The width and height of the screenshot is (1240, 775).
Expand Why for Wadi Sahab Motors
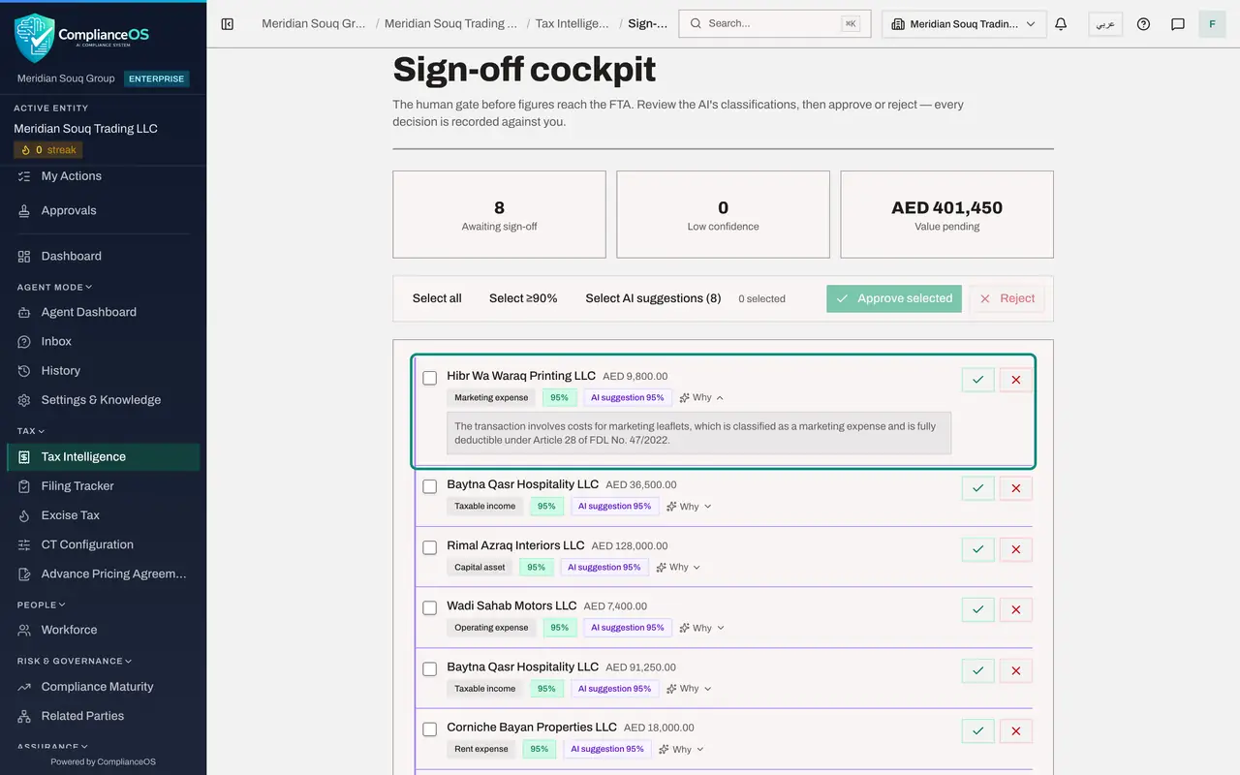point(701,628)
